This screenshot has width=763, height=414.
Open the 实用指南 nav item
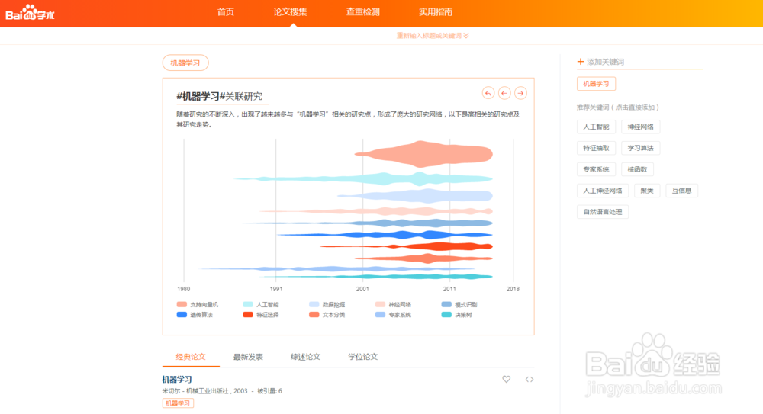[436, 12]
